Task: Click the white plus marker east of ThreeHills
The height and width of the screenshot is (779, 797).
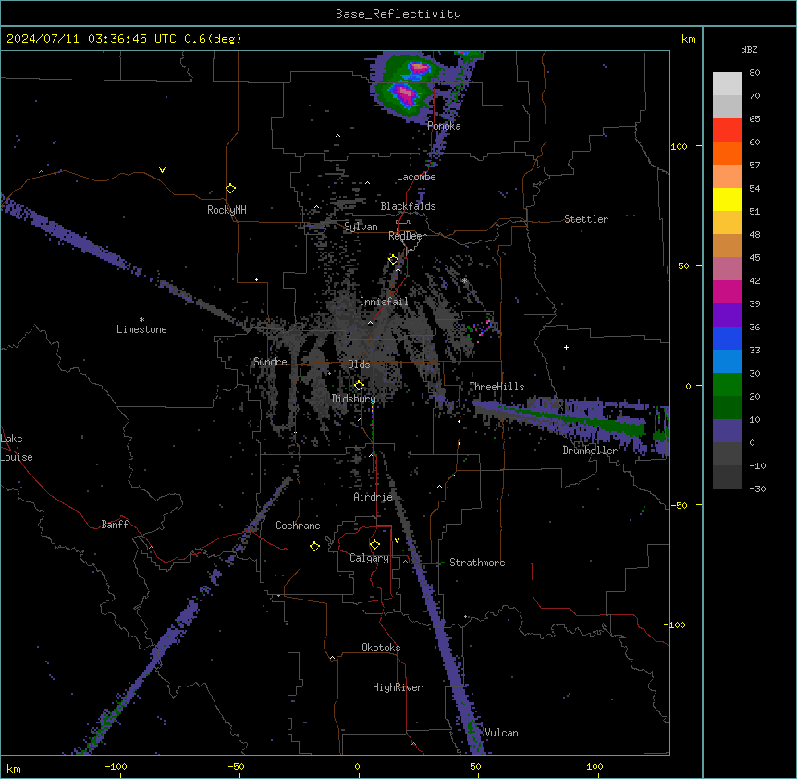Action: tap(566, 347)
